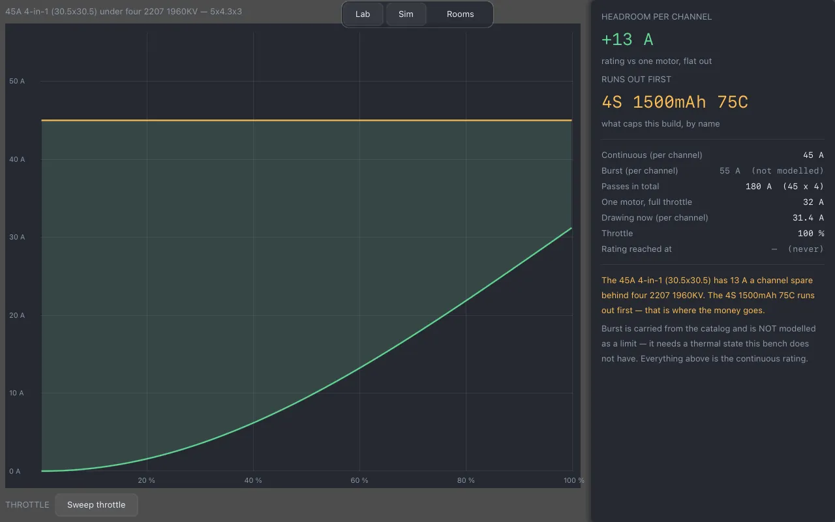
Task: Click the chart title about 45A 4-in-1
Action: (x=124, y=11)
